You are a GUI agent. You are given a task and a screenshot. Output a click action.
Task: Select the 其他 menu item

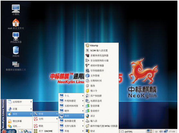pos(71,131)
